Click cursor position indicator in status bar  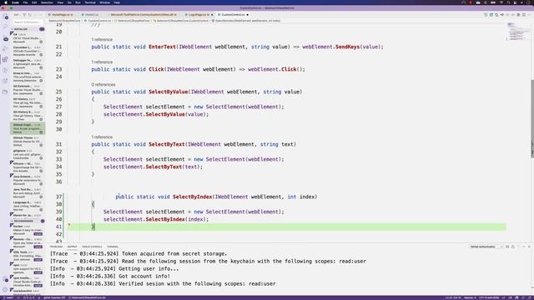[453, 297]
